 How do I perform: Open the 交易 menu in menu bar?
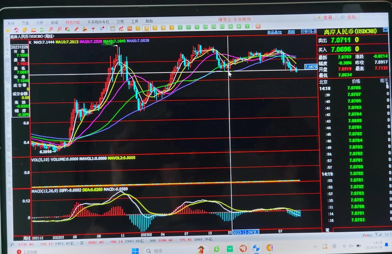120,22
